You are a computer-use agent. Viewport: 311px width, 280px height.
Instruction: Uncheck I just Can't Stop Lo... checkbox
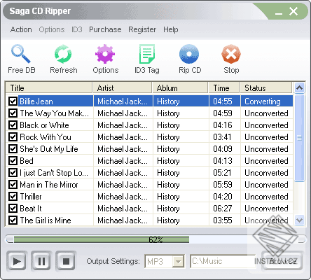click(x=13, y=173)
